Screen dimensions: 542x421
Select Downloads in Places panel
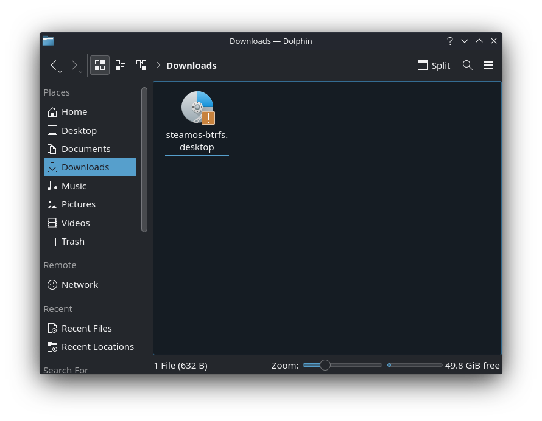tap(91, 167)
